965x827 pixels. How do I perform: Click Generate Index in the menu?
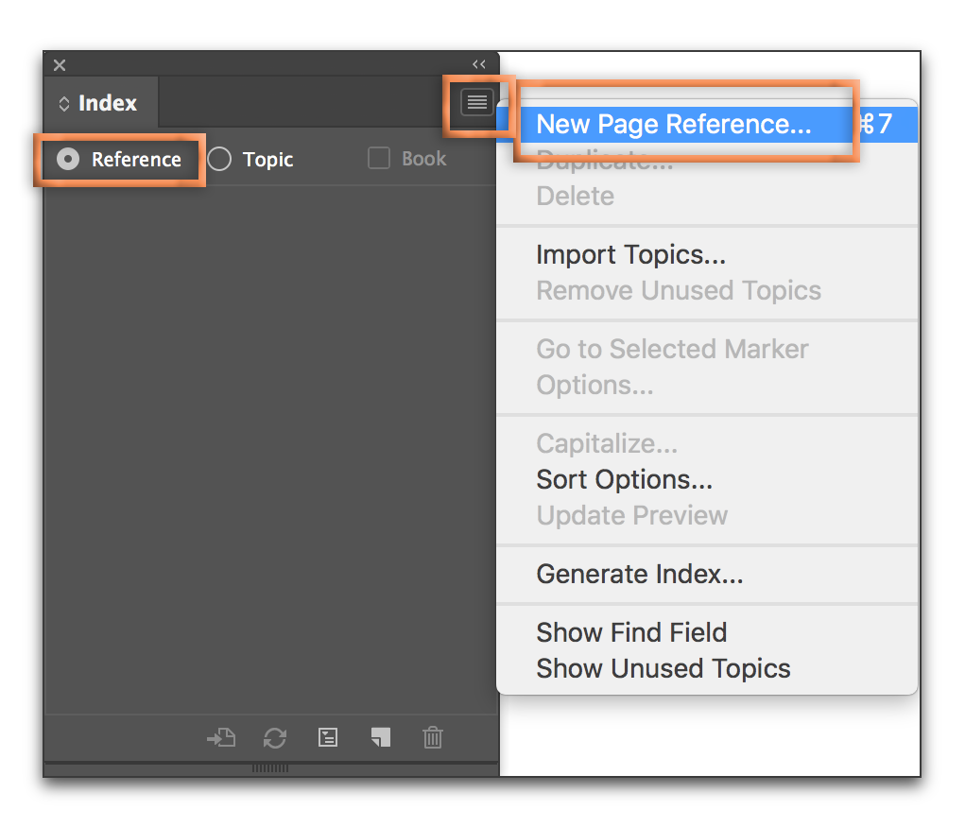[x=639, y=574]
